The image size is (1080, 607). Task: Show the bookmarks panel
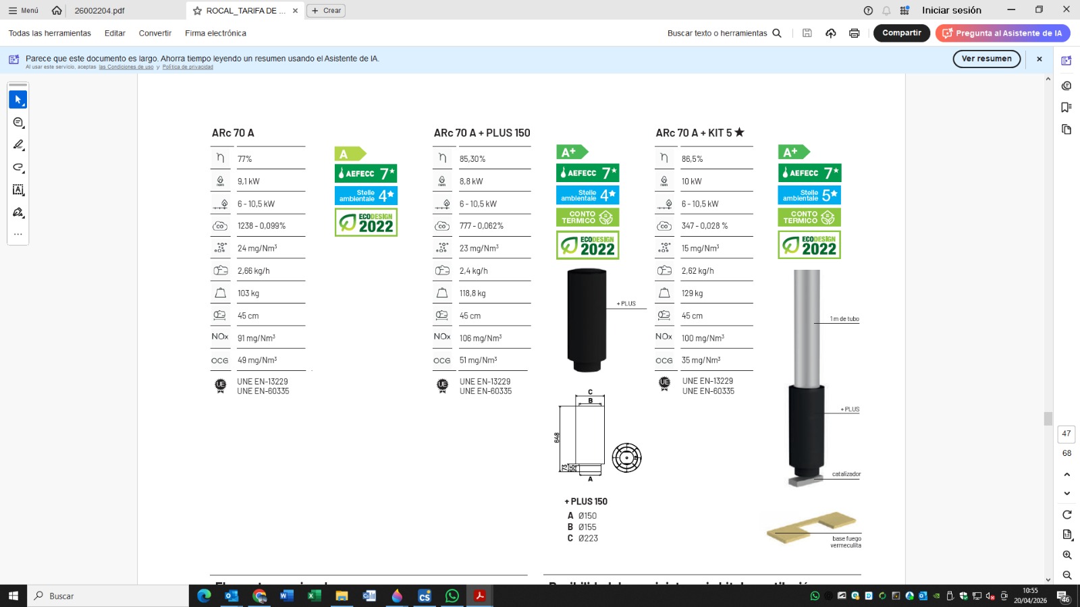click(x=1066, y=107)
